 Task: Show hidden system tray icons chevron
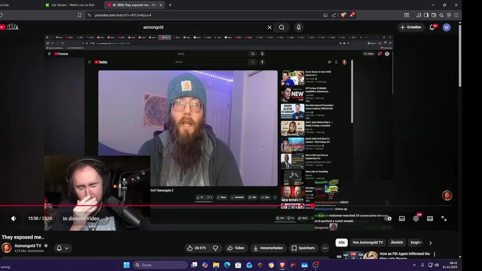tap(415, 265)
